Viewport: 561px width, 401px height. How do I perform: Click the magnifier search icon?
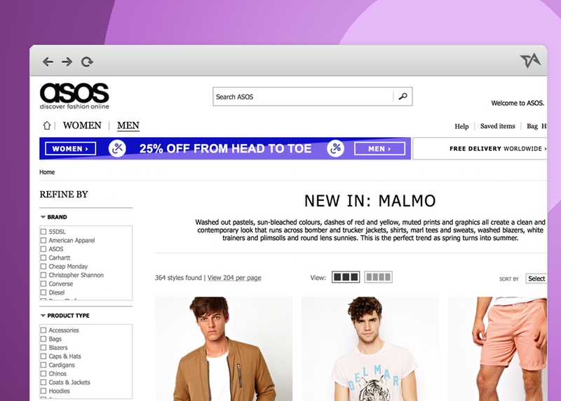pyautogui.click(x=403, y=97)
